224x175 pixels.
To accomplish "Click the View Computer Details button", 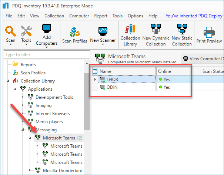I will [203, 59].
